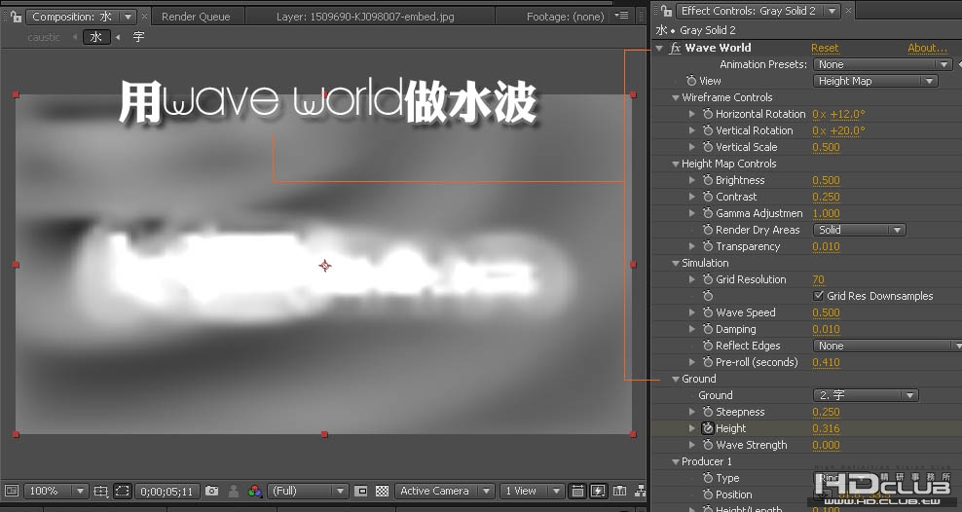The image size is (962, 512).
Task: Open the About link for Wave World
Action: tap(927, 48)
